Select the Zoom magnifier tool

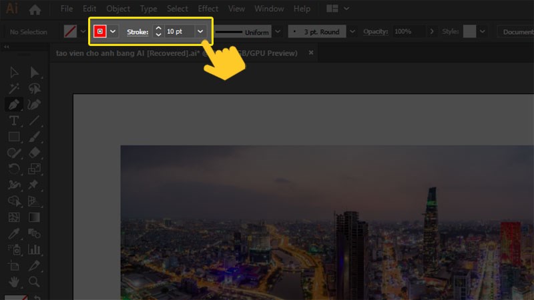click(x=34, y=281)
